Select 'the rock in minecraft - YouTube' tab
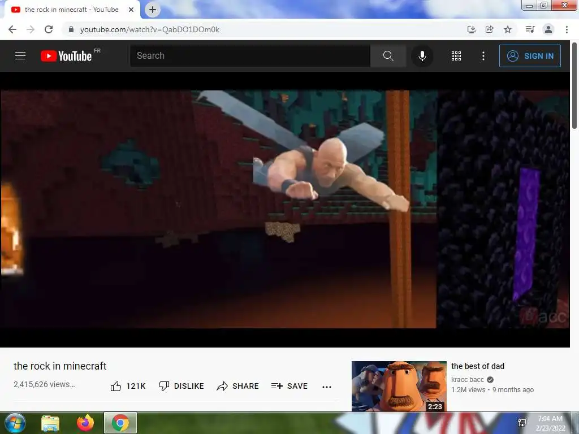The image size is (579, 434). 72,10
